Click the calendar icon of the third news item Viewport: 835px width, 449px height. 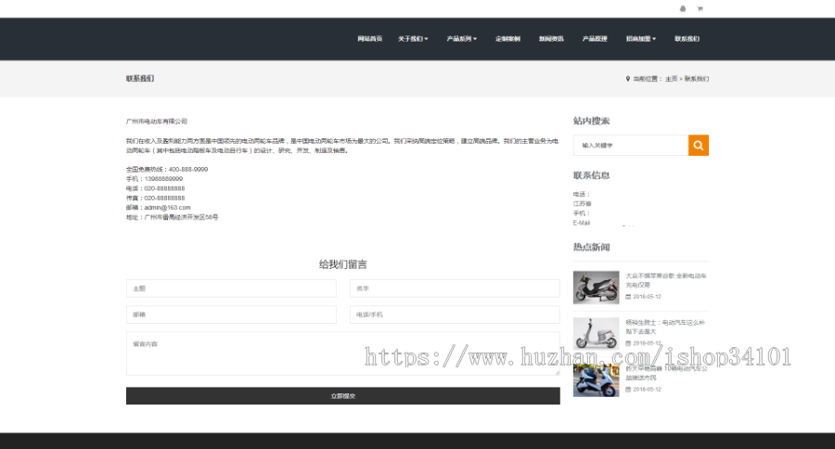[x=628, y=390]
